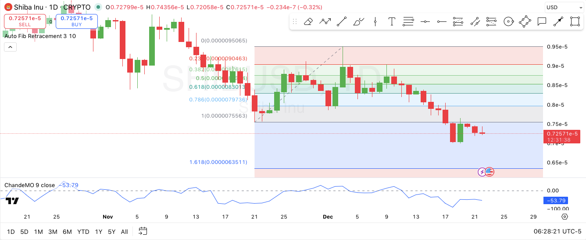Click the ChandeMO value label −53.79 on axis
The height and width of the screenshot is (240, 586).
click(x=557, y=201)
